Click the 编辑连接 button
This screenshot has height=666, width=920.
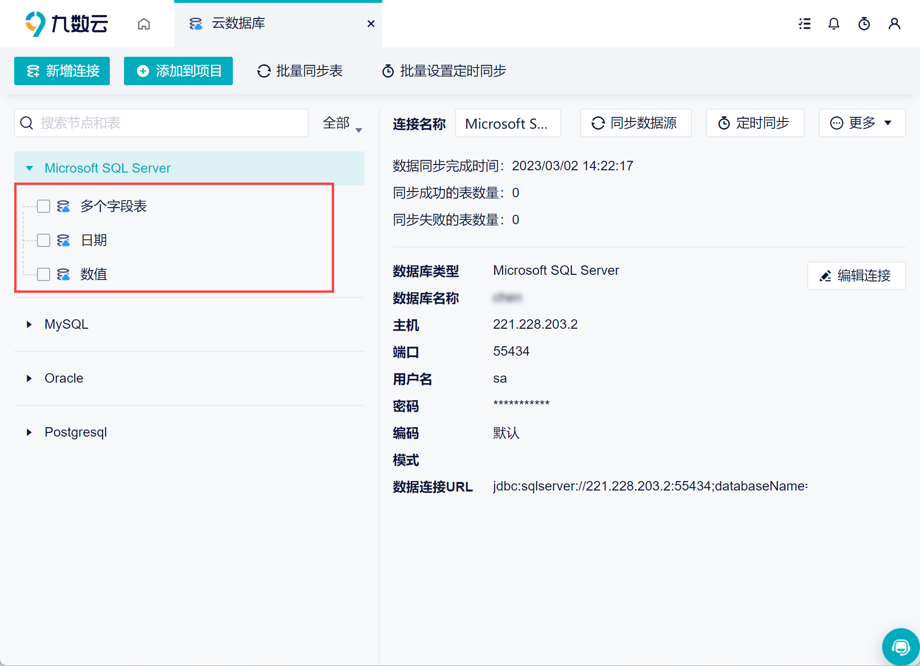click(x=856, y=276)
